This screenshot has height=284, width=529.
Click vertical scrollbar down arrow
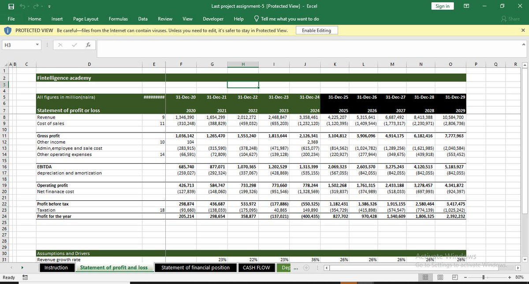coord(525,259)
